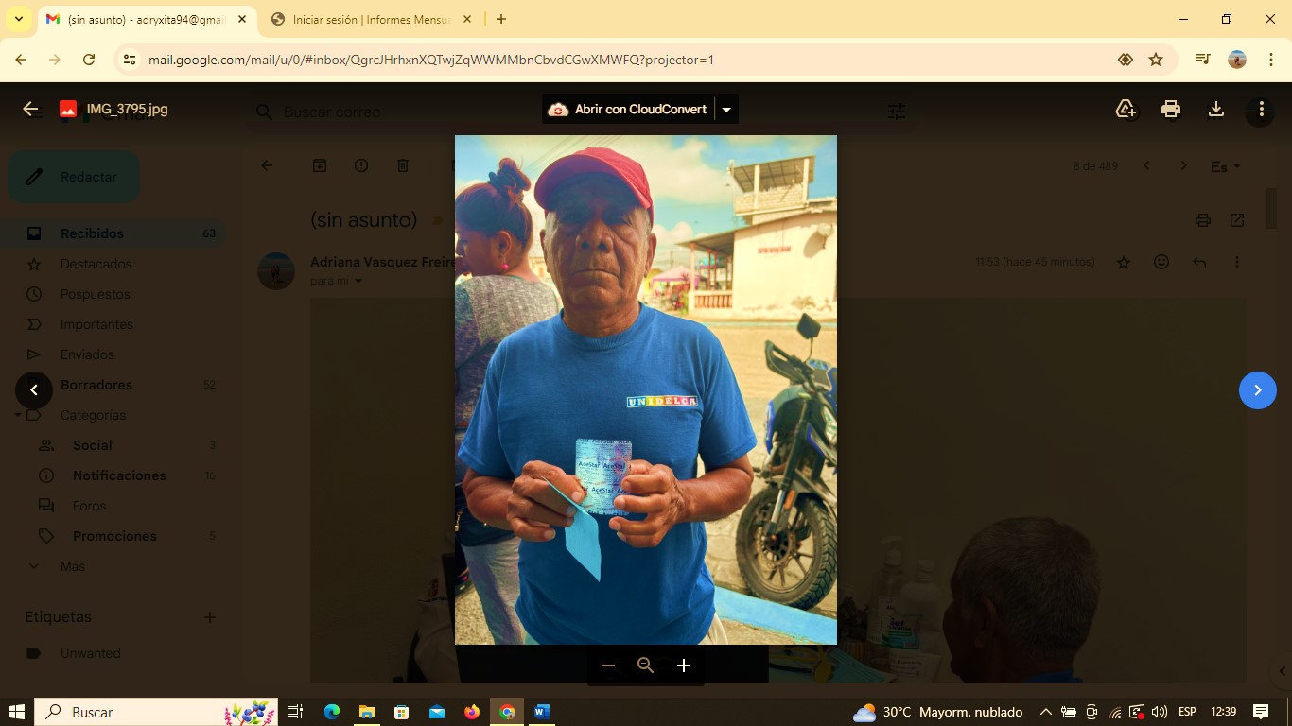This screenshot has width=1292, height=726.
Task: Print the image with the printer icon
Action: [x=1171, y=109]
